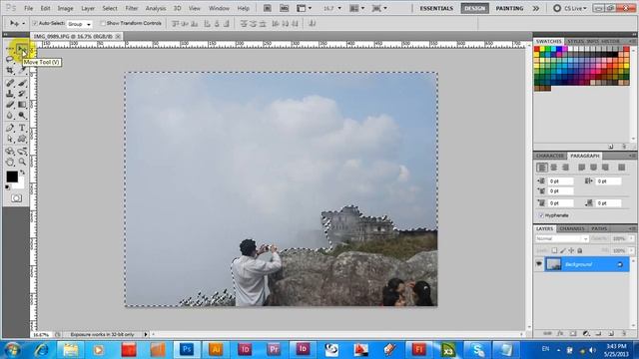The height and width of the screenshot is (359, 639).
Task: Open the Image menu
Action: pyautogui.click(x=65, y=8)
